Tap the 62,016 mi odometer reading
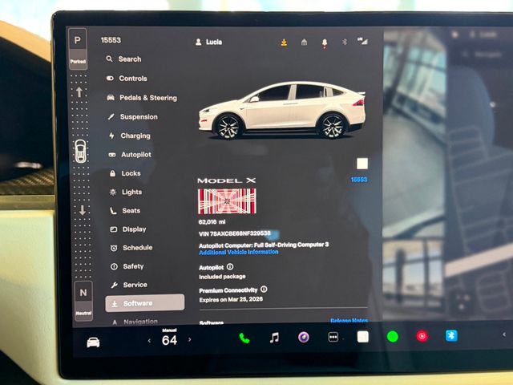The width and height of the screenshot is (513, 385). coord(212,221)
